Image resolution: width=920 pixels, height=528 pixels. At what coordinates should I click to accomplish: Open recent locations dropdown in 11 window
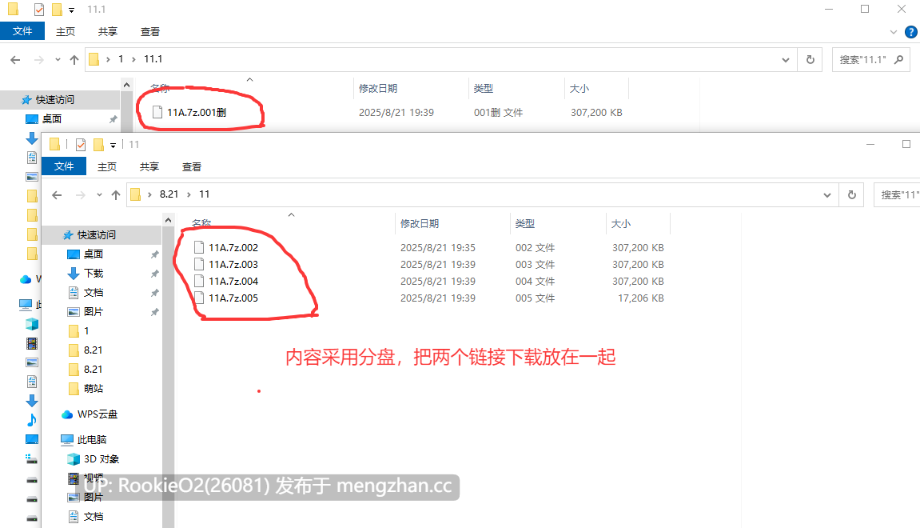99,194
